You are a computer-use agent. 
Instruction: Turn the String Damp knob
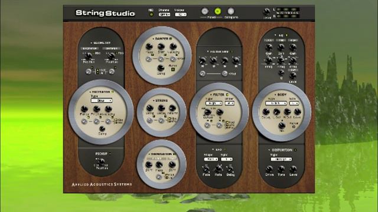(x=149, y=108)
